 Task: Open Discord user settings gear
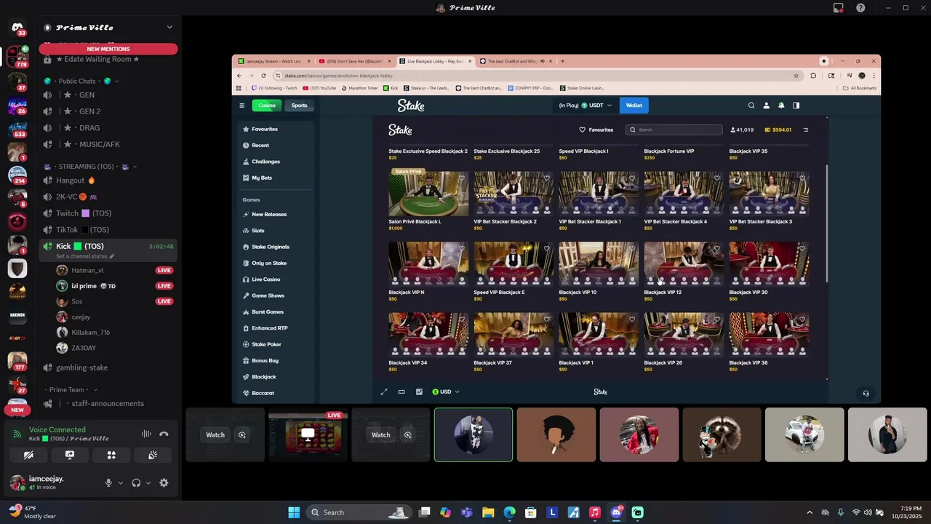tap(164, 483)
